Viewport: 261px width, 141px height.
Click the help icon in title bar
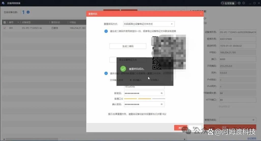click(x=244, y=3)
